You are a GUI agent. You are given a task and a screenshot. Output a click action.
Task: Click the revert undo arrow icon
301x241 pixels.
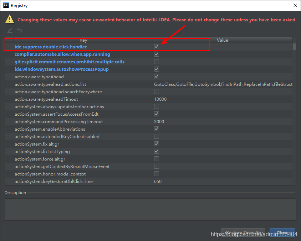[19, 30]
